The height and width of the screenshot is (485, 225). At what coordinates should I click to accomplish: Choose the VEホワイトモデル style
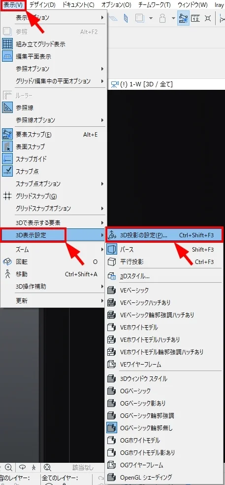pyautogui.click(x=164, y=327)
